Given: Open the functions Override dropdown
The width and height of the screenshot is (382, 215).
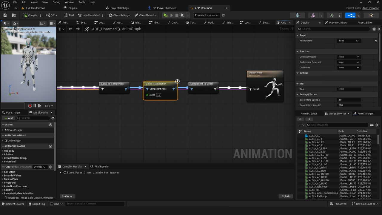Looking at the screenshot, I should coord(39,167).
